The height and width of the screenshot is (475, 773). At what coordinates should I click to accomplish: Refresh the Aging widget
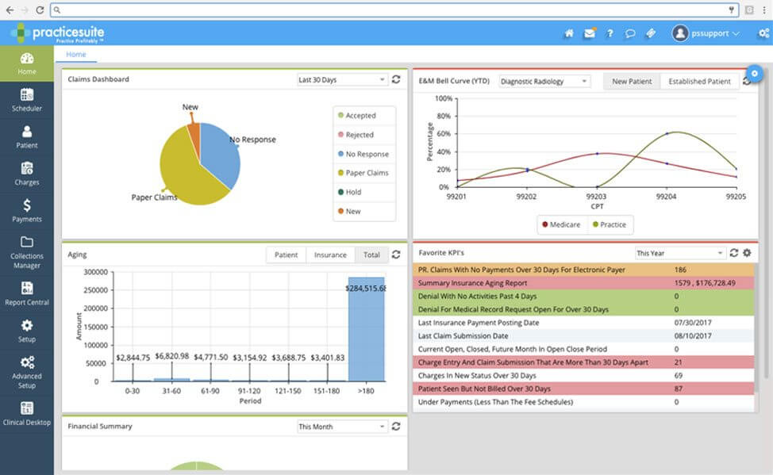click(x=396, y=255)
